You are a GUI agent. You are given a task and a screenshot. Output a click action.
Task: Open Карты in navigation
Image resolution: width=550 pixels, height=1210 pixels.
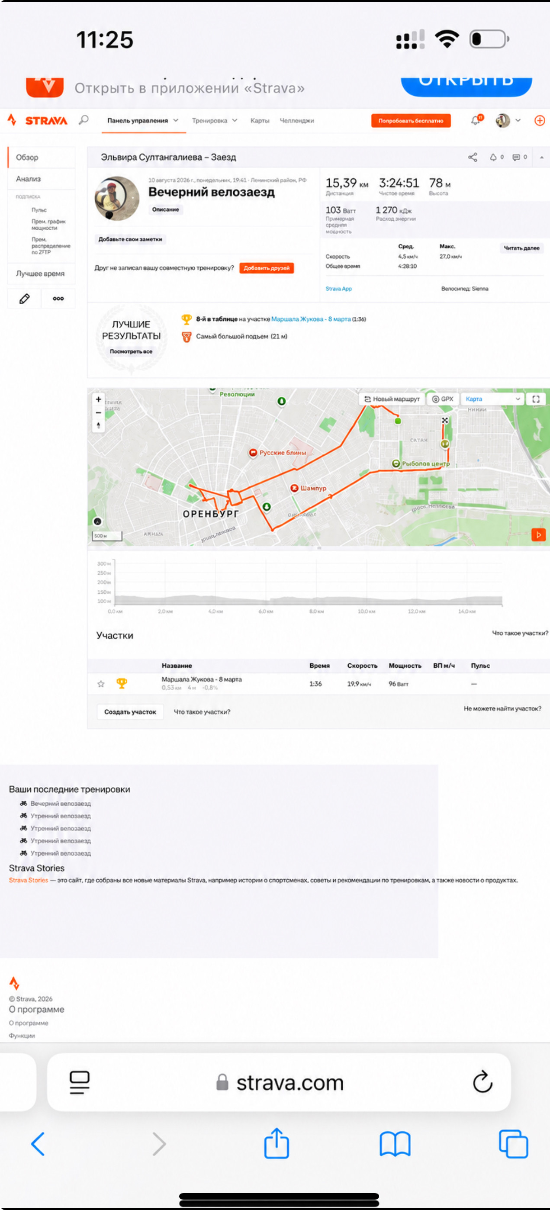(260, 120)
